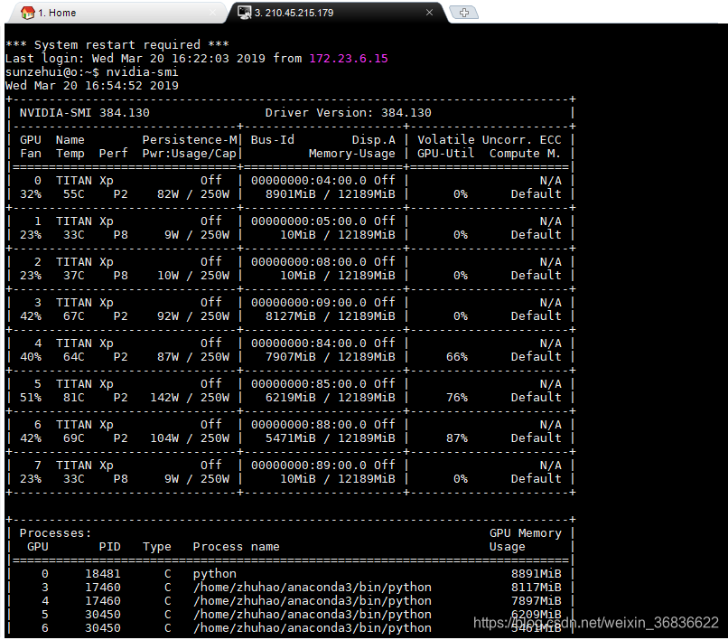Click GPU utilization value 66%
The width and height of the screenshot is (728, 640).
click(x=457, y=357)
